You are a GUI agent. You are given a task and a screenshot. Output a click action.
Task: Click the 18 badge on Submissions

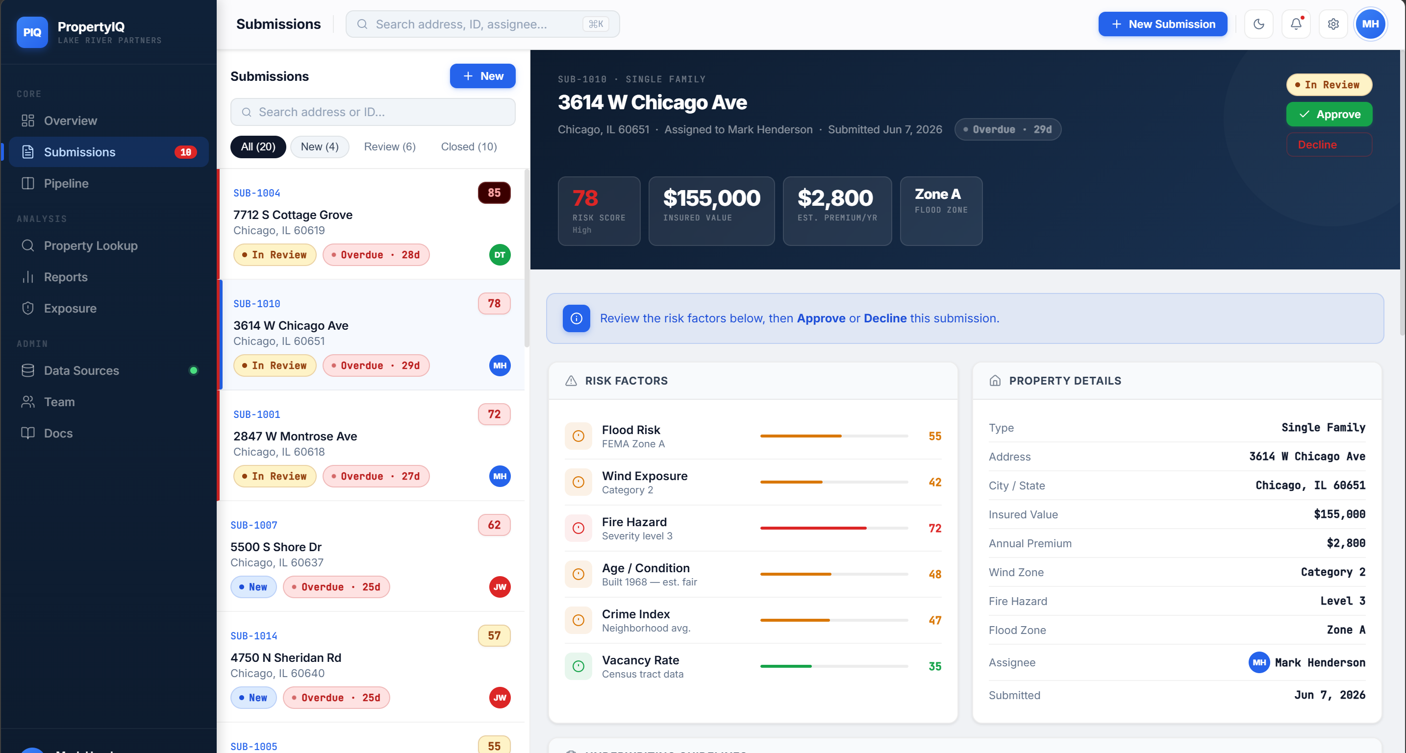186,152
